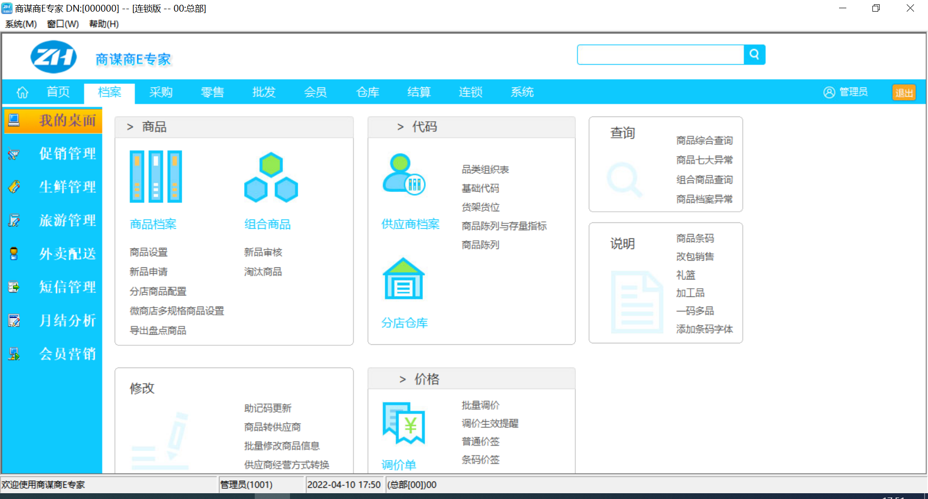Click the 说明 document icon
Viewport: 928px width, 499px height.
click(x=637, y=302)
